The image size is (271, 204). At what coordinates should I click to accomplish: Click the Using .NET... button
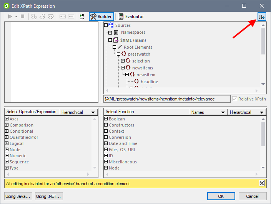(x=49, y=196)
